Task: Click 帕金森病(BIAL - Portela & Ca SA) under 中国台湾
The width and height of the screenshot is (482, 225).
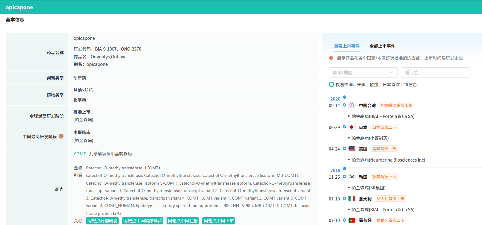Action: [x=383, y=116]
